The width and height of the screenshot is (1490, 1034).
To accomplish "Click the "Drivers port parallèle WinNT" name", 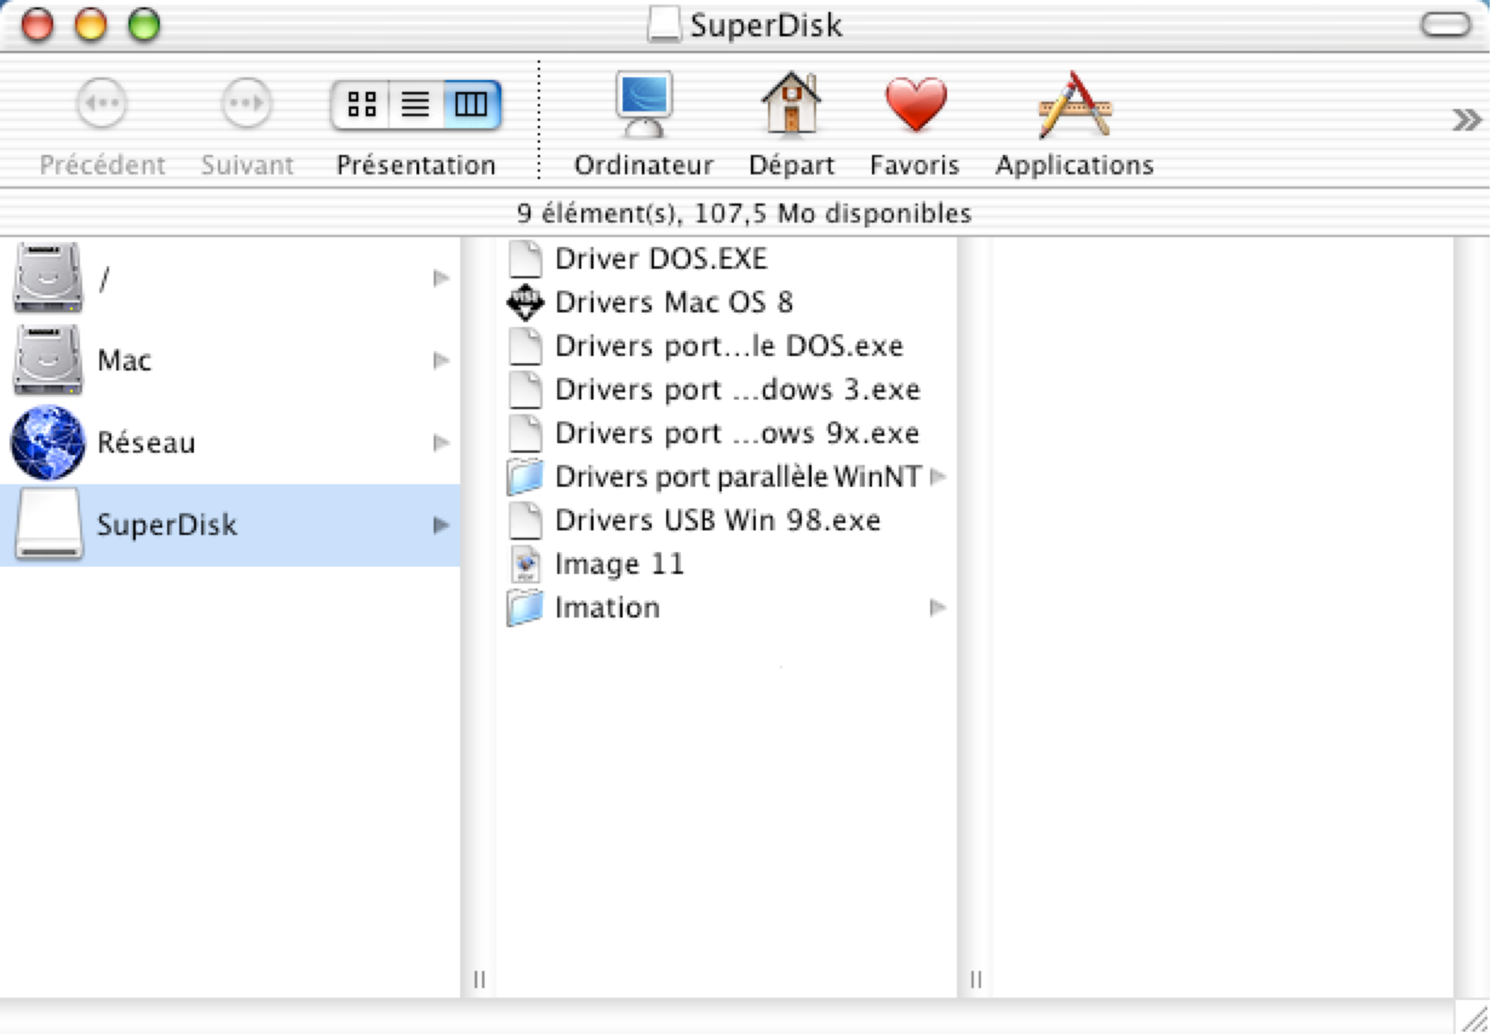I will pos(739,477).
